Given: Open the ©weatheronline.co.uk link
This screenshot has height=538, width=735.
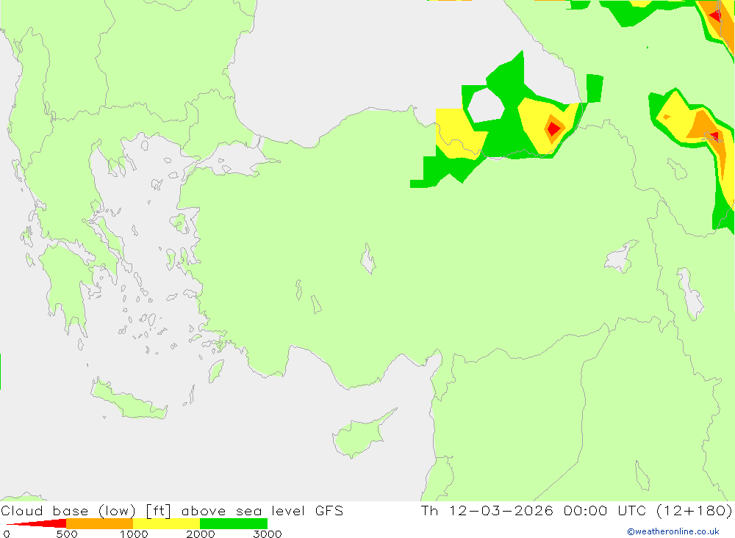Looking at the screenshot, I should coord(673,531).
